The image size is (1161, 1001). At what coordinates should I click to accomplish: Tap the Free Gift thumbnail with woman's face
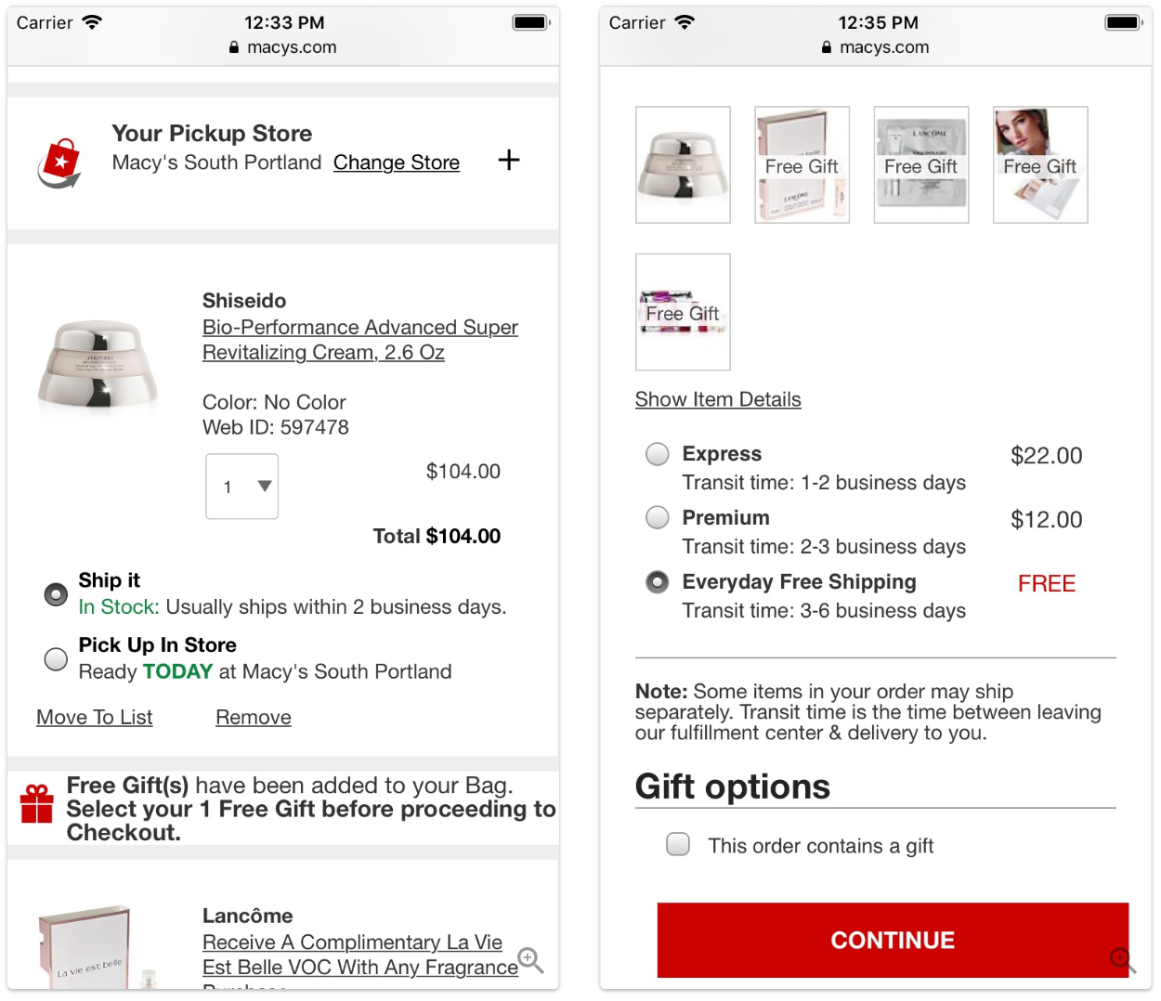[1040, 164]
